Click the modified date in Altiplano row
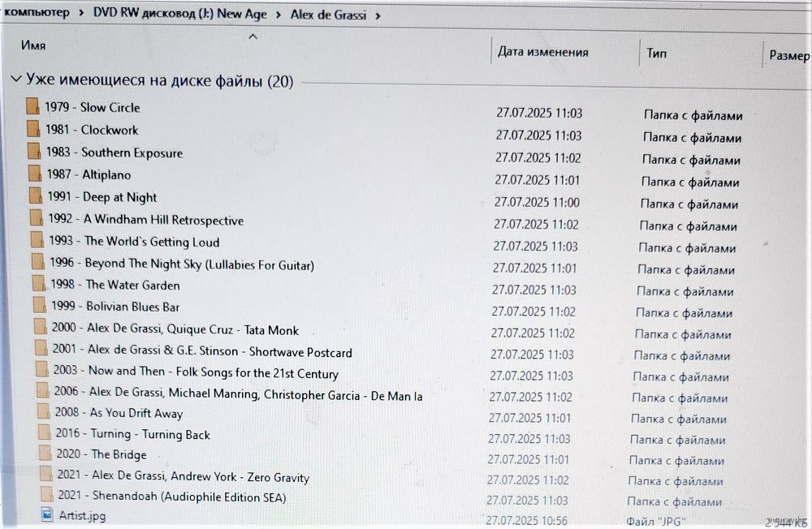 (537, 180)
